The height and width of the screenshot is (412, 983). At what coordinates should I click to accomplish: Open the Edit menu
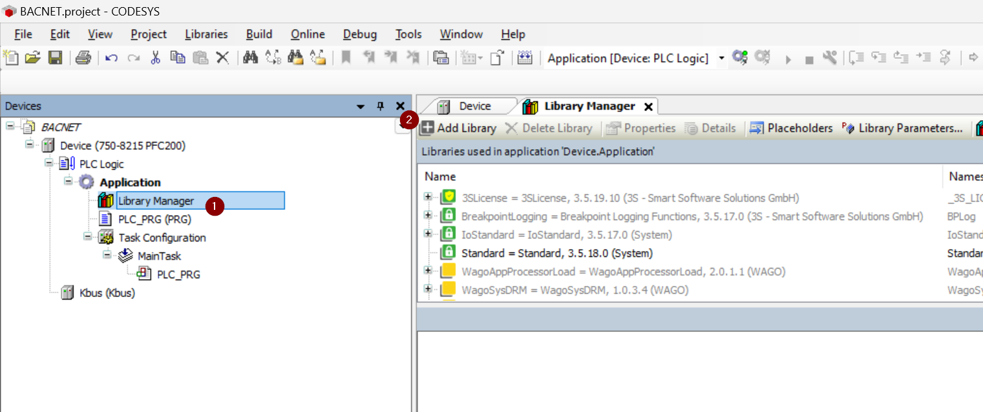coord(60,34)
